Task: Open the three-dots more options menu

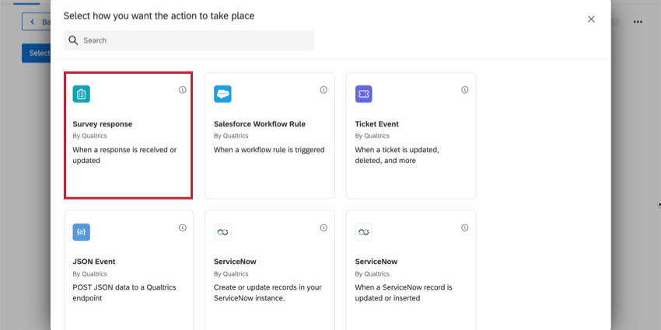Action: pyautogui.click(x=638, y=22)
